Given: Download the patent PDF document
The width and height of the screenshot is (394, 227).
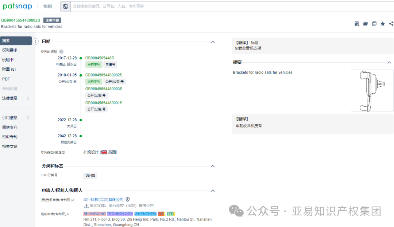Looking at the screenshot, I should [x=356, y=23].
